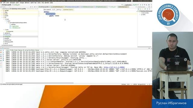Switch to HelloResource.java tab
Screen dimensions: 193x108
click(88, 7)
